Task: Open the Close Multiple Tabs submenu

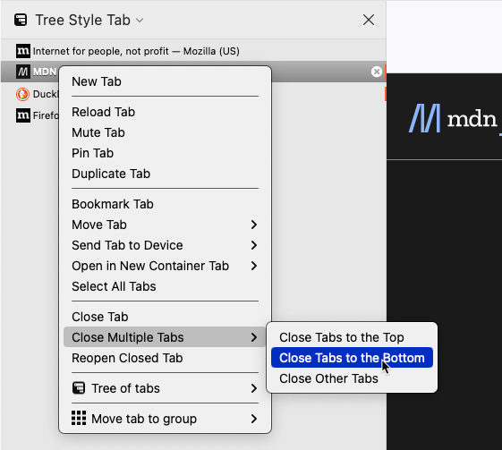Action: (165, 337)
